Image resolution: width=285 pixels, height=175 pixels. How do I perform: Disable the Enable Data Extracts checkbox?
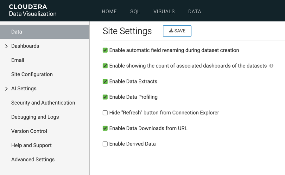pos(105,81)
